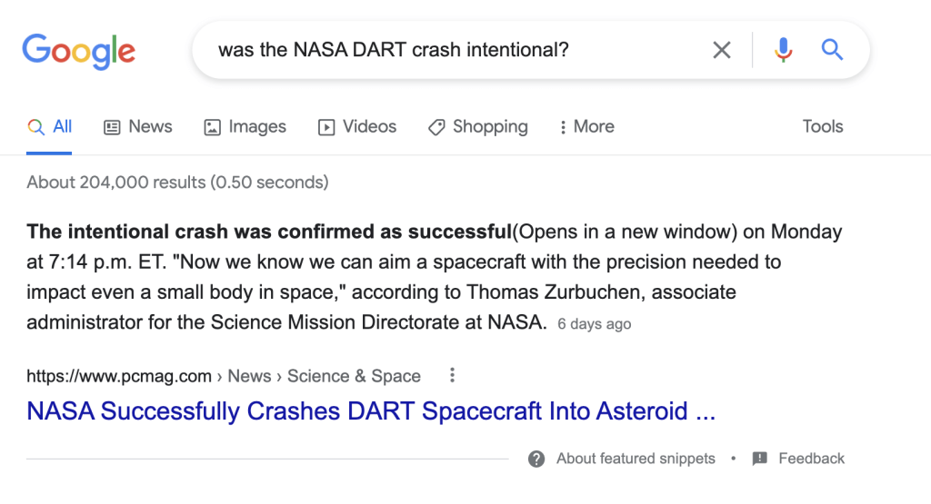Click the question mark snippet help icon
The width and height of the screenshot is (931, 504).
pyautogui.click(x=536, y=459)
